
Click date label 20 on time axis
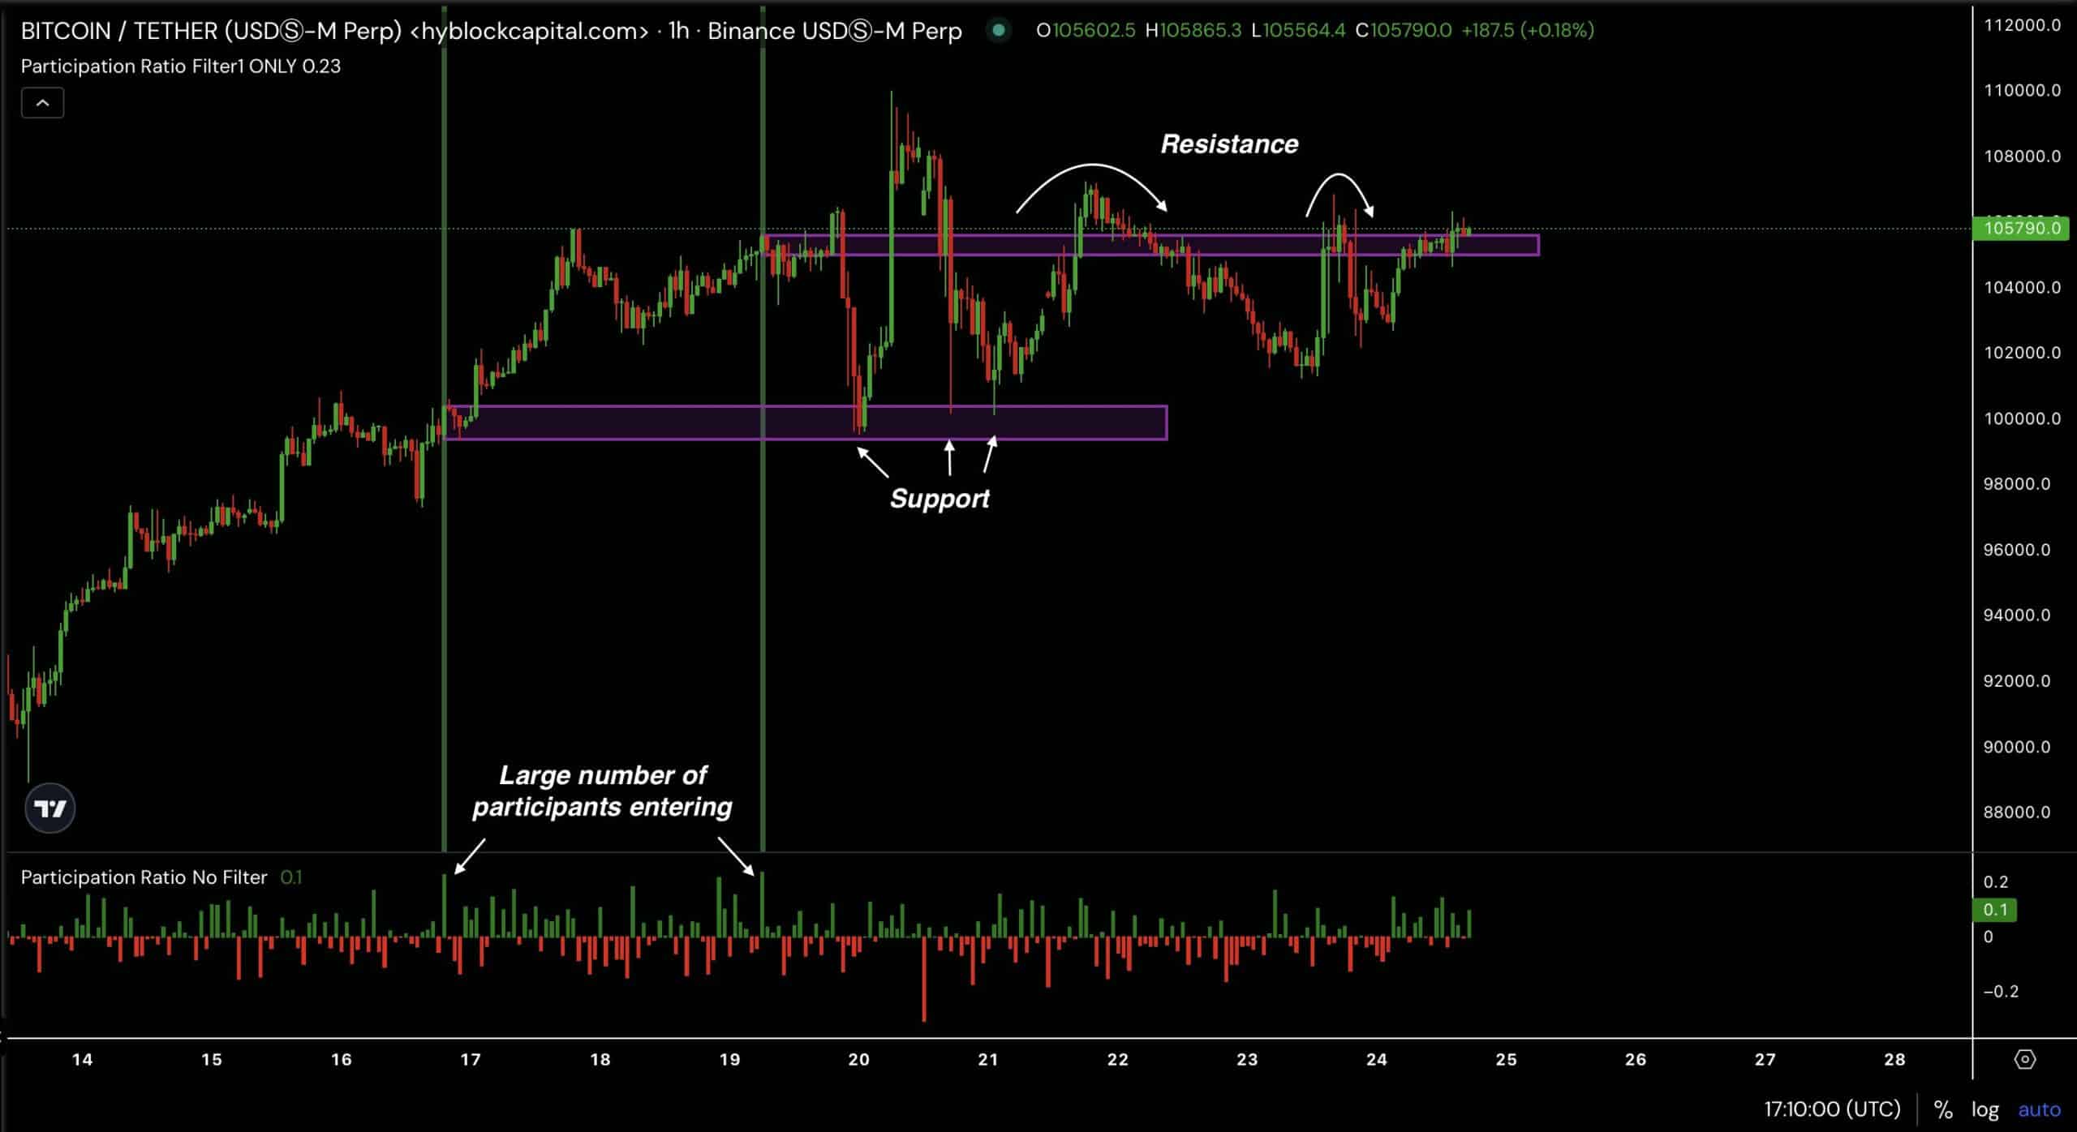pos(858,1059)
